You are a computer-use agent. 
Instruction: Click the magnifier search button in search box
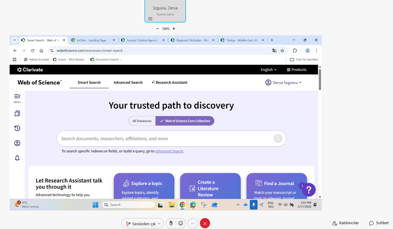coord(278,138)
